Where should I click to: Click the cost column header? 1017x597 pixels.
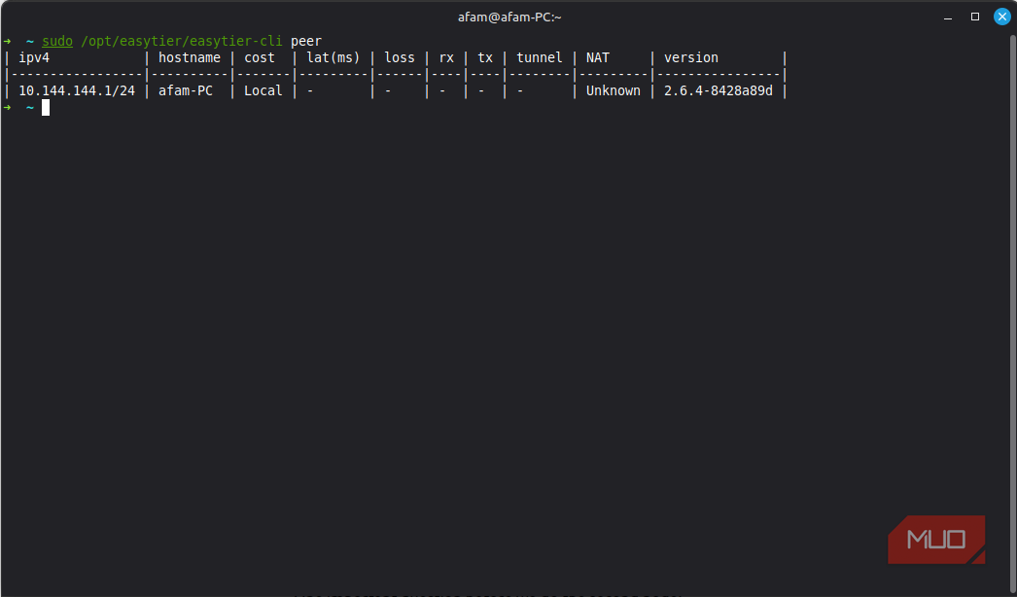260,57
